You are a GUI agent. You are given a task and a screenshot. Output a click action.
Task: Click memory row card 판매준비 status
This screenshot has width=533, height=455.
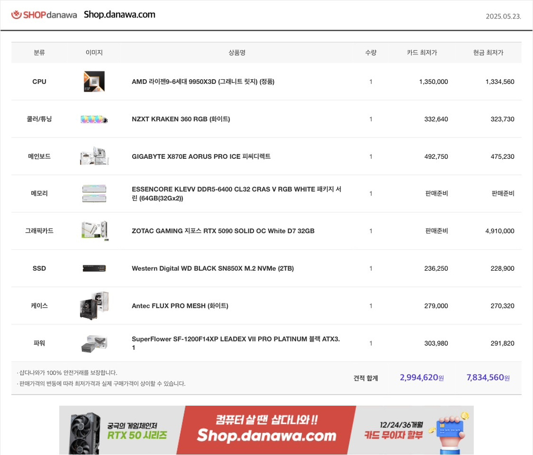pyautogui.click(x=437, y=194)
